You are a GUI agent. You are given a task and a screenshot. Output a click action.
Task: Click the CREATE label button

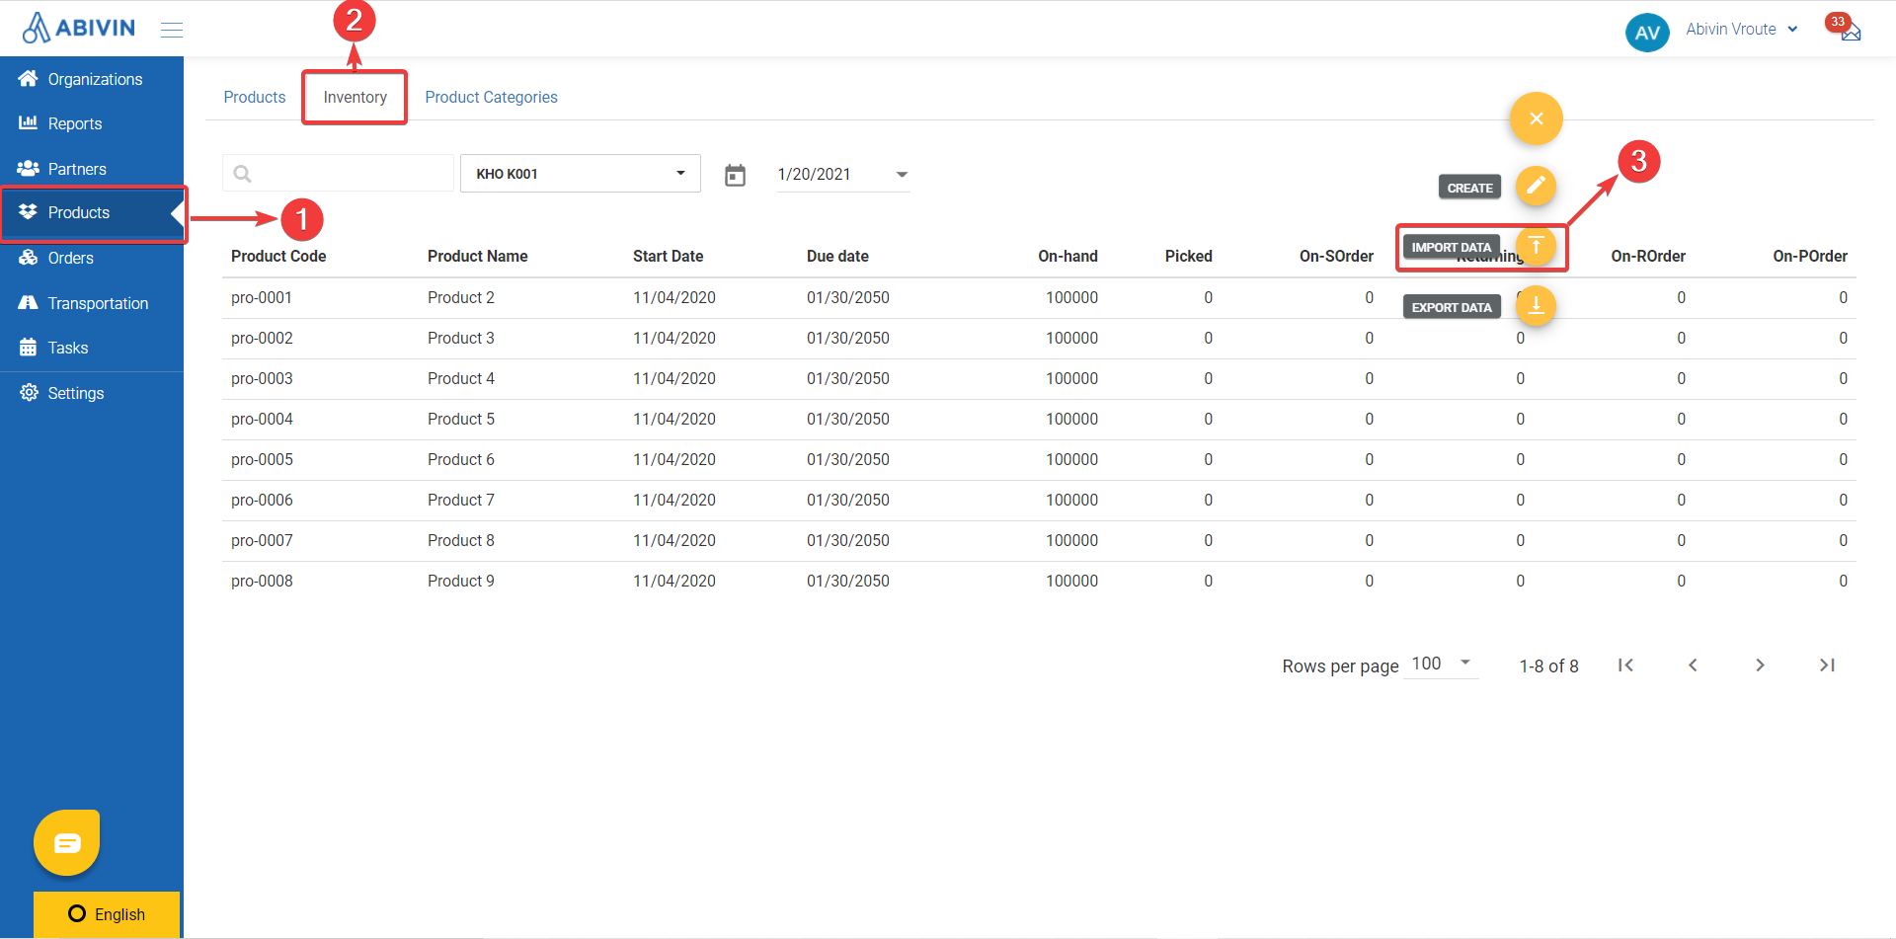click(x=1469, y=188)
